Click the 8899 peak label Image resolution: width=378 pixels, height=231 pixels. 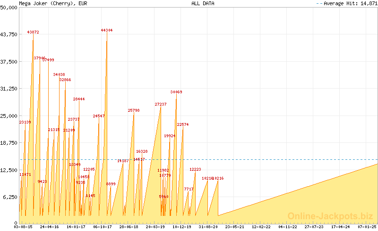(111, 184)
